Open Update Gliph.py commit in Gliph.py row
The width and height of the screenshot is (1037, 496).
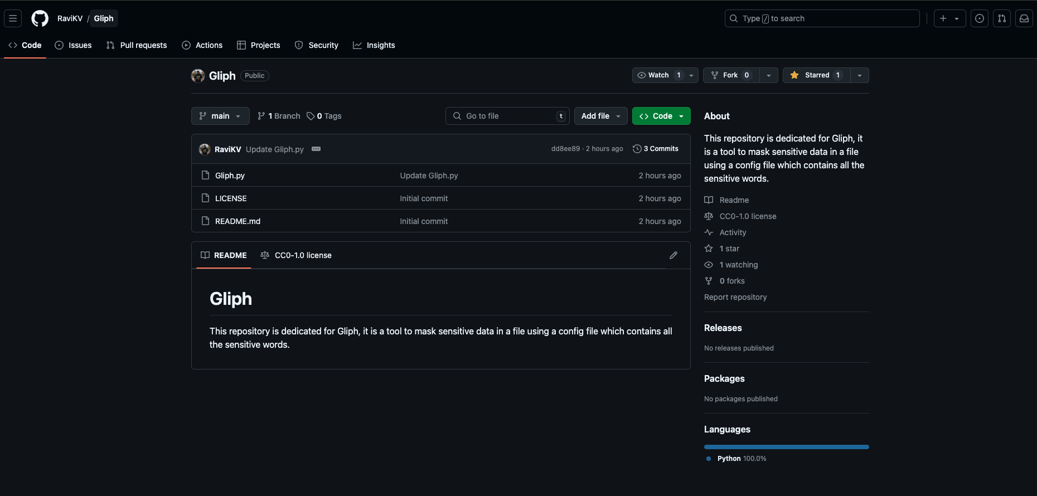(429, 176)
